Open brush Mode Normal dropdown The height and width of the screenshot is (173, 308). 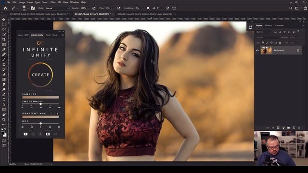click(x=57, y=8)
